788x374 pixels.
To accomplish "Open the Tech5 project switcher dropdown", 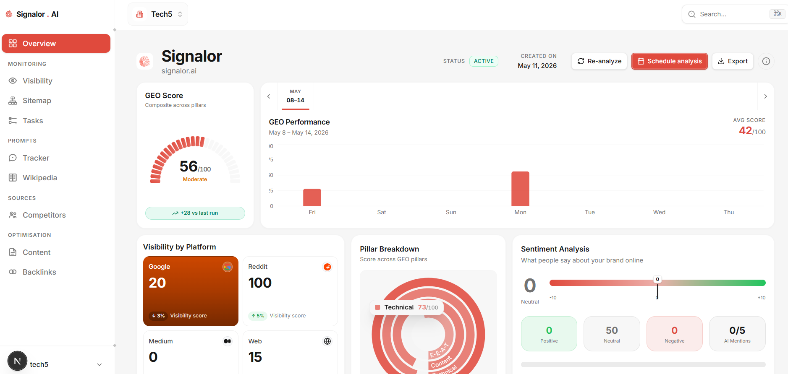I will click(158, 14).
